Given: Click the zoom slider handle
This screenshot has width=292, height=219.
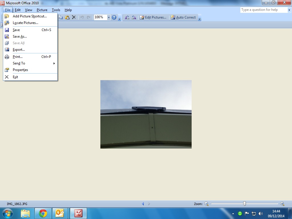Looking at the screenshot, I should pyautogui.click(x=244, y=204).
